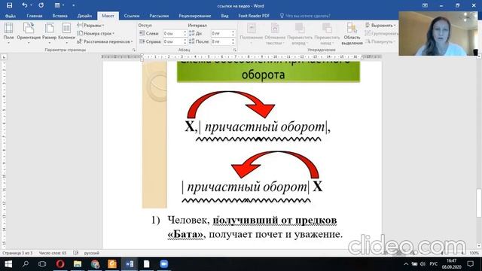Click the русский language indicator

[92, 253]
